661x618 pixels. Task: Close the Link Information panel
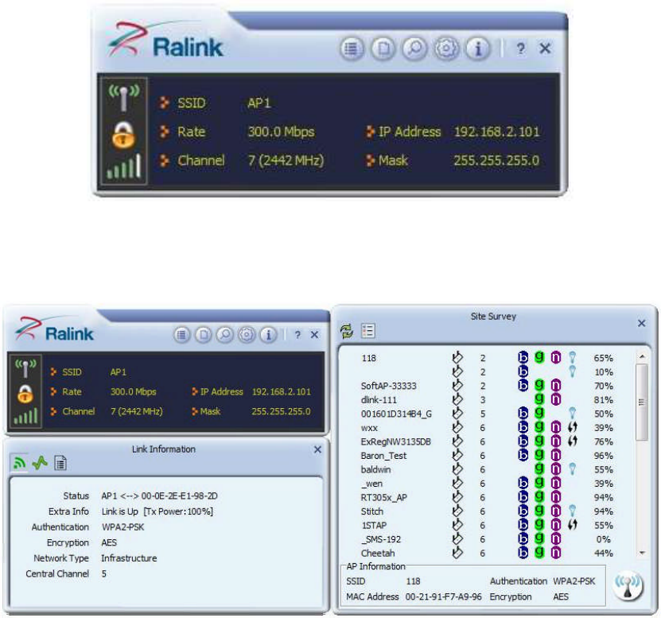click(x=318, y=450)
